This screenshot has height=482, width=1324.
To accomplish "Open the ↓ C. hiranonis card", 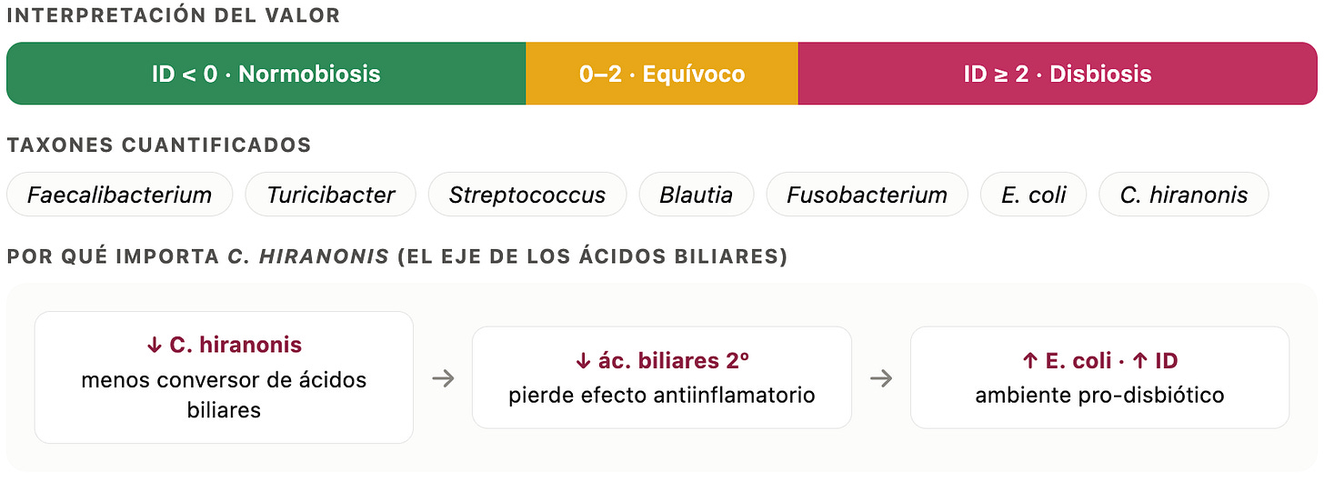I will click(x=224, y=377).
